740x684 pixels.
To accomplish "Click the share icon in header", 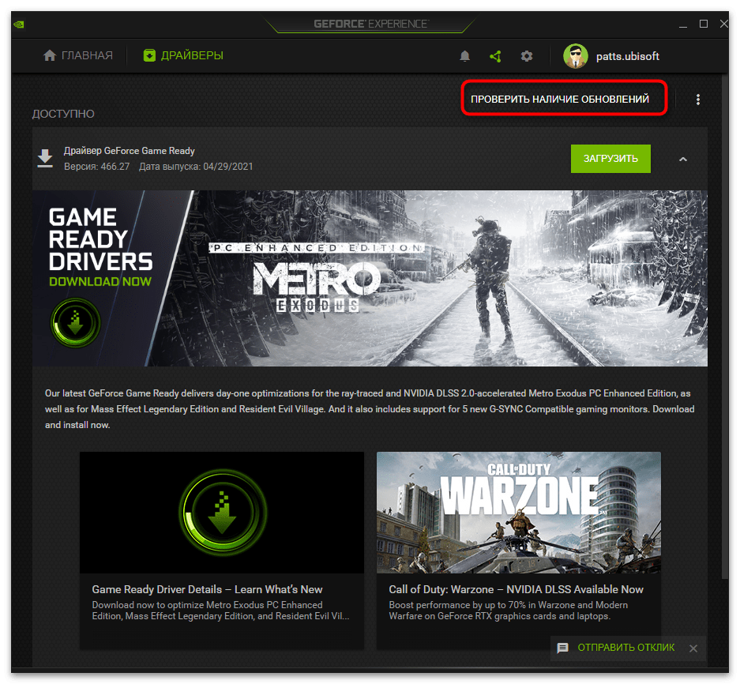I will (x=495, y=56).
